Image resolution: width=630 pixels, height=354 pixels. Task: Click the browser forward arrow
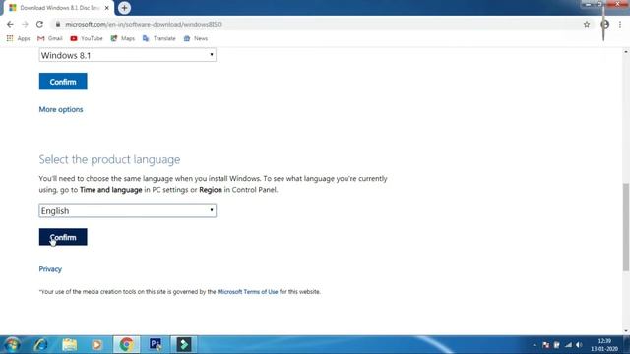25,24
